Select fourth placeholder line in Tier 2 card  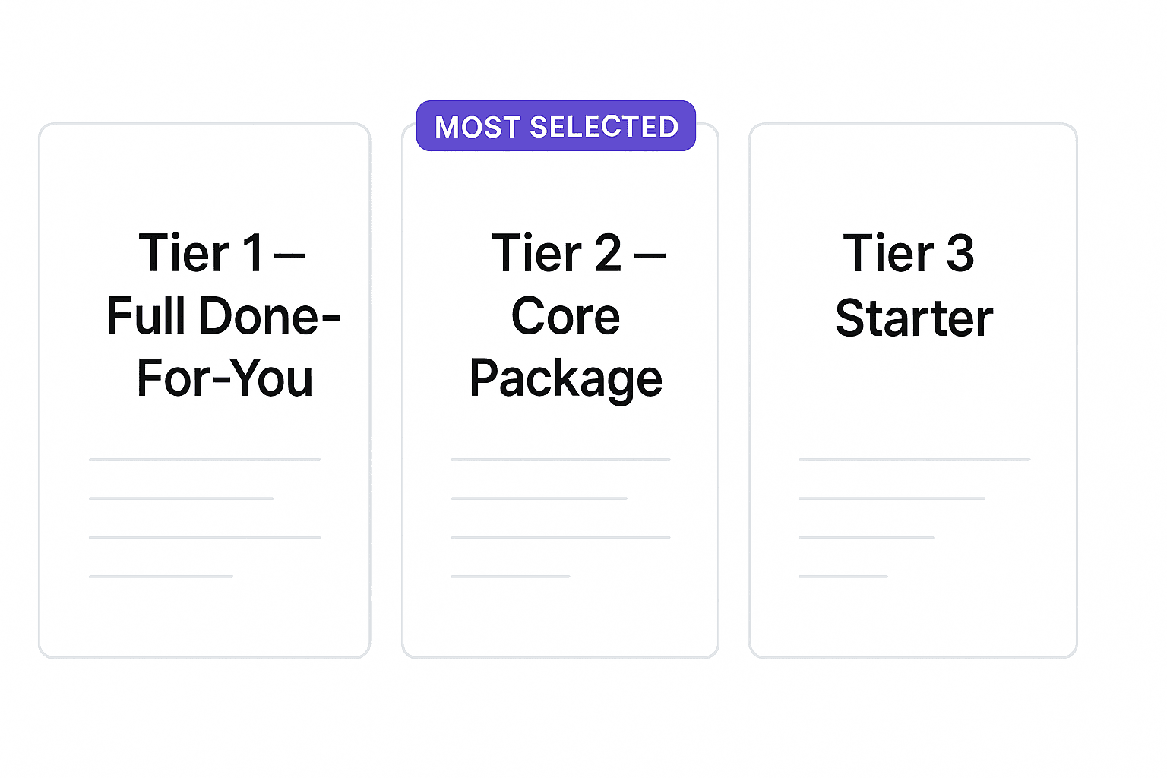(x=510, y=577)
